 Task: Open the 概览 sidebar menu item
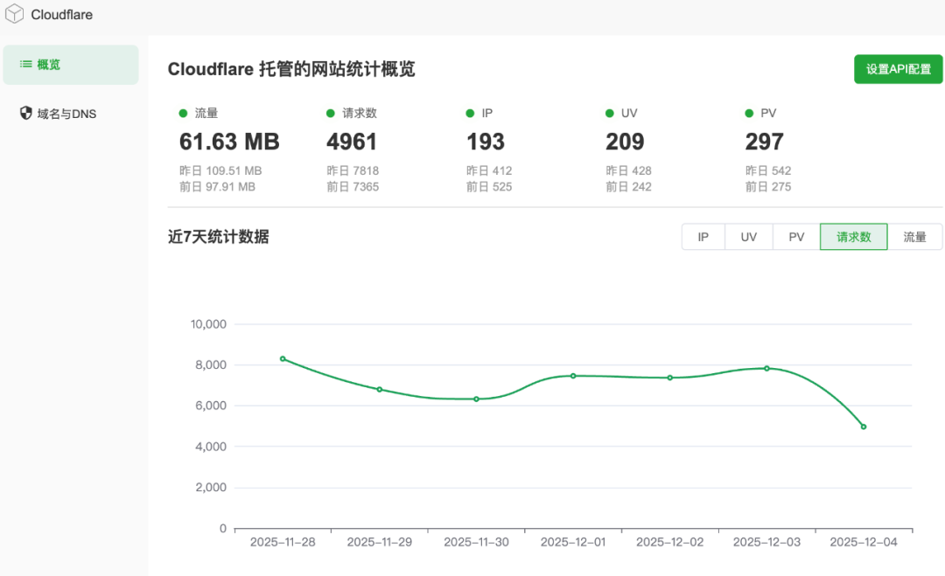[x=71, y=65]
